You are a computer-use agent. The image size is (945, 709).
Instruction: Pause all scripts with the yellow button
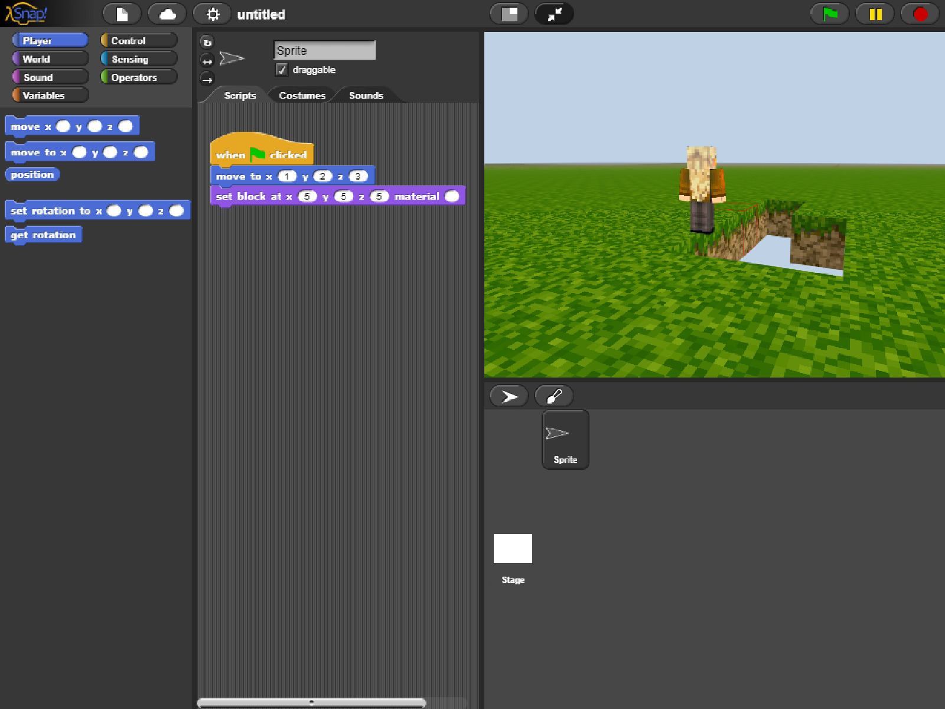(875, 14)
